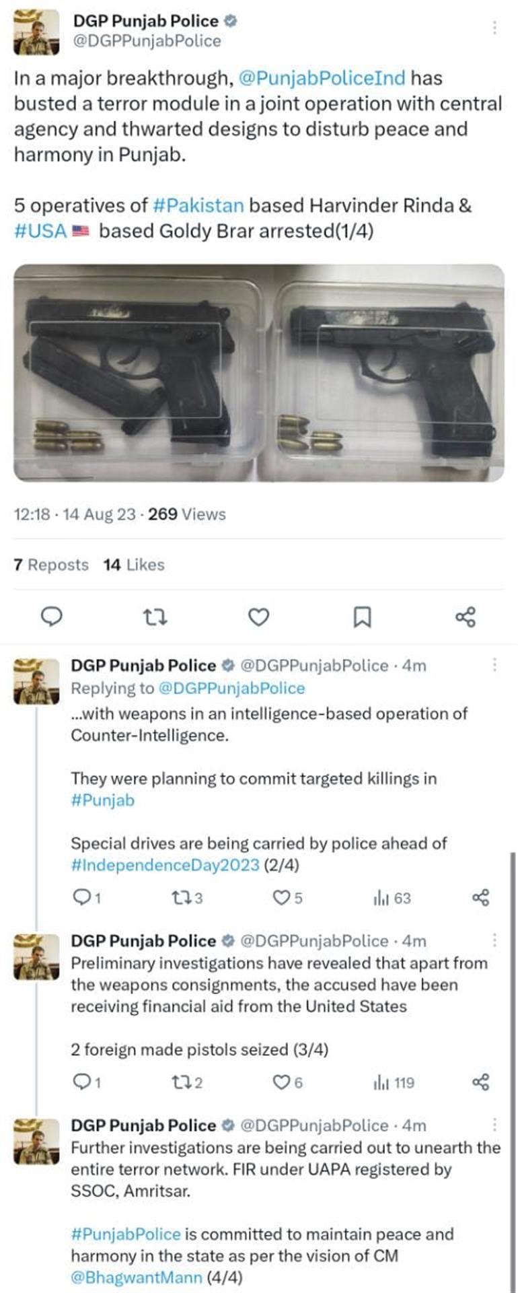The image size is (518, 1293).
Task: Open more options menu on main tweet
Action: click(494, 27)
